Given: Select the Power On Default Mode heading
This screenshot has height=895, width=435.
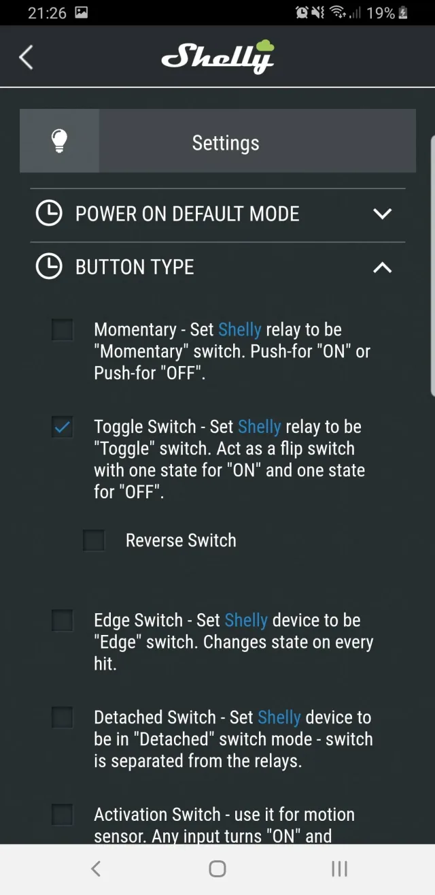Looking at the screenshot, I should coord(187,214).
